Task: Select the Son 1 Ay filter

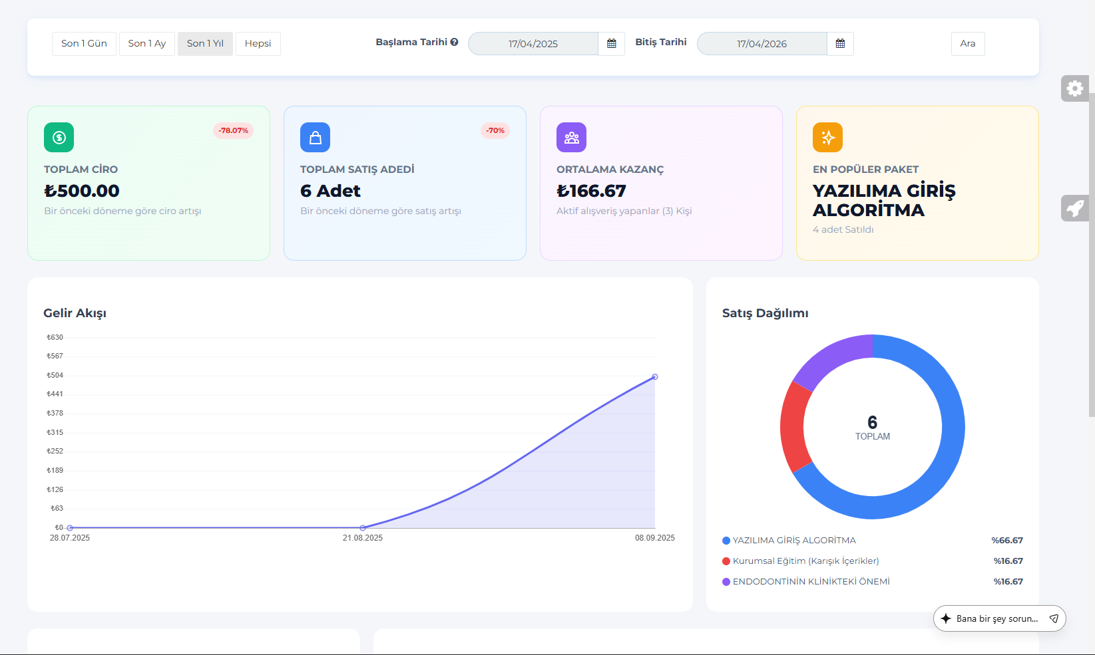Action: [146, 44]
